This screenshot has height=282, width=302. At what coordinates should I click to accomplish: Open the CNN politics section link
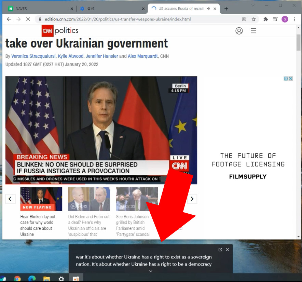coord(66,31)
